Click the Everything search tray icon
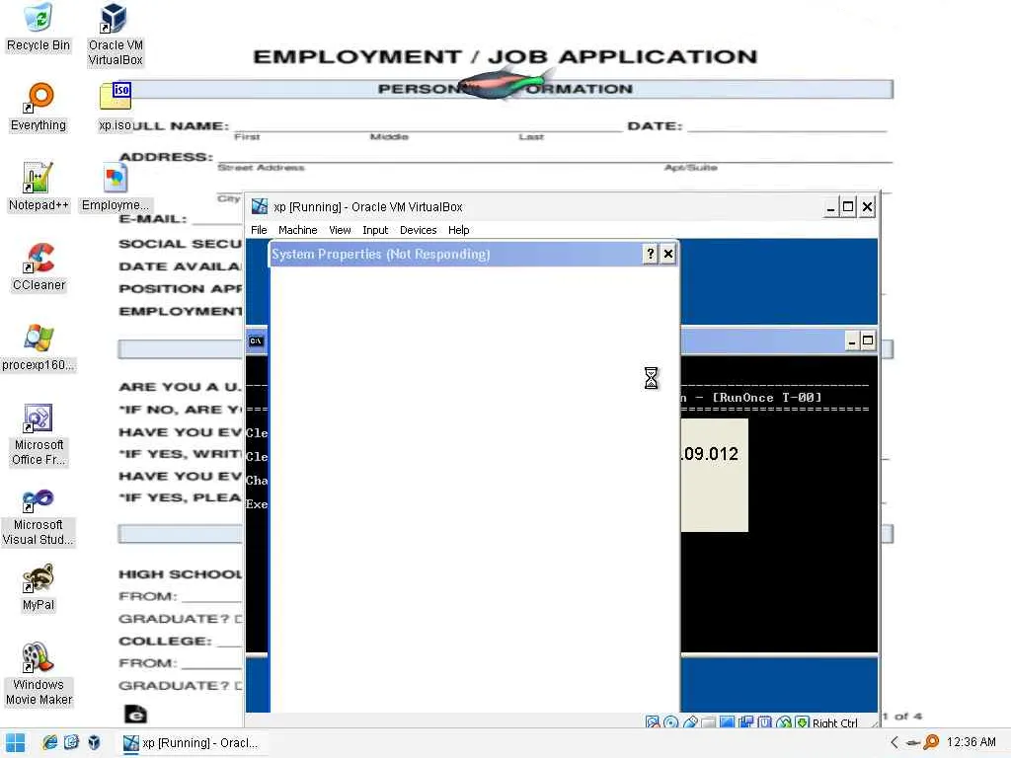1011x758 pixels. 931,742
